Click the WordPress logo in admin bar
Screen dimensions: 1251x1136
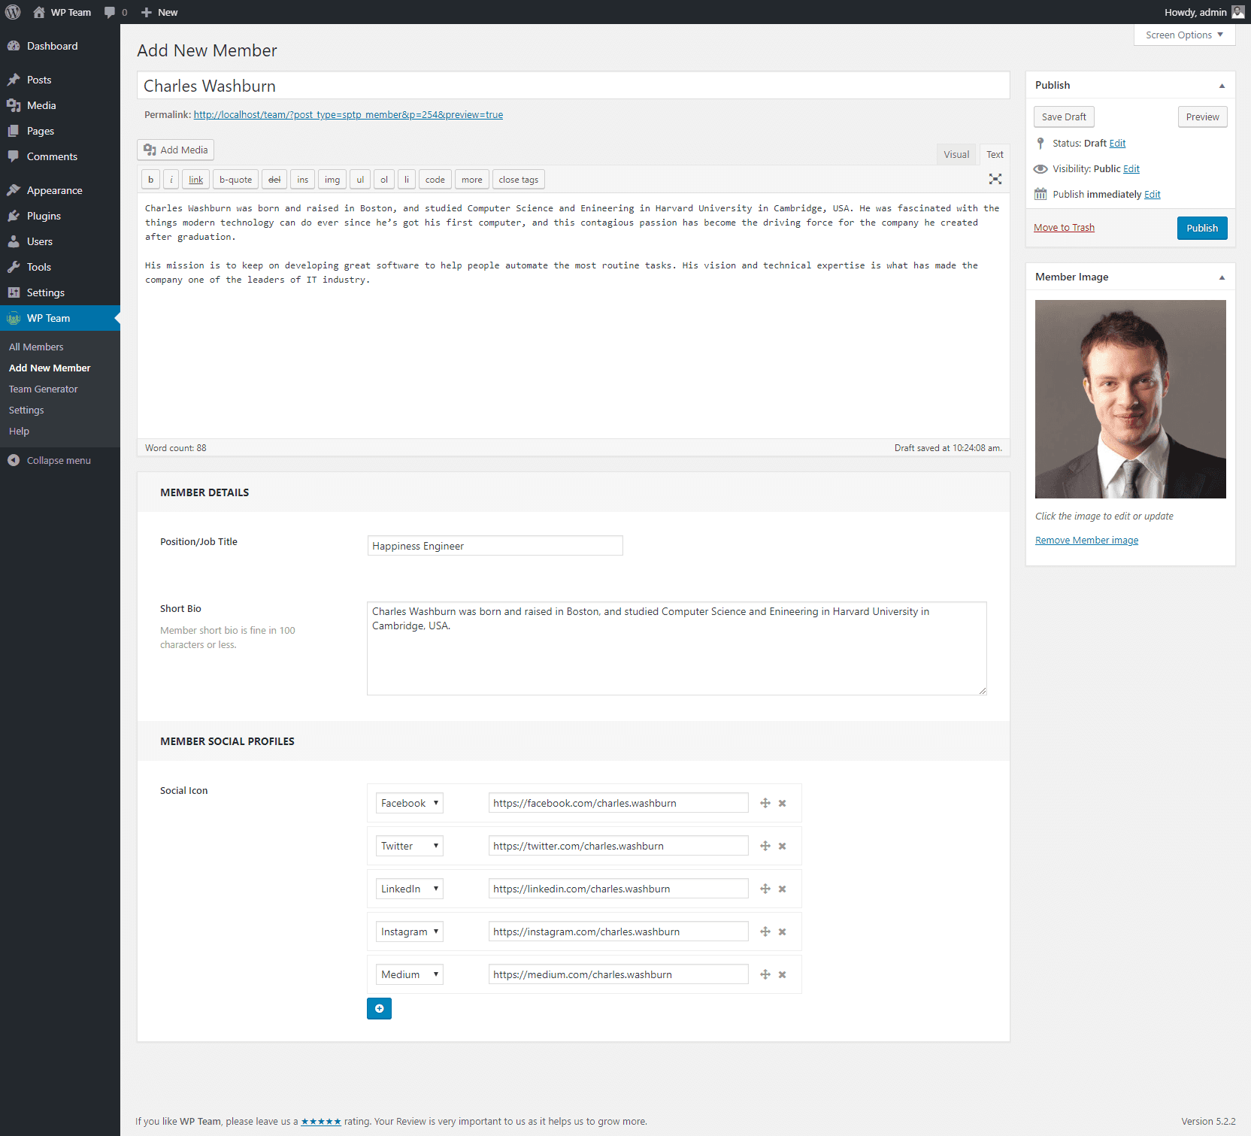[13, 12]
